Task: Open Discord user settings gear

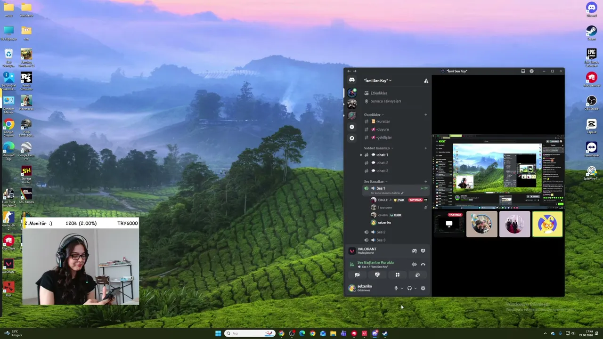Action: coord(423,288)
